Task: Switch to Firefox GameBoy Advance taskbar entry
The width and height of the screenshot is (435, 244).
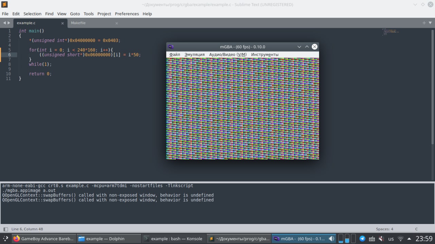Action: 43,239
